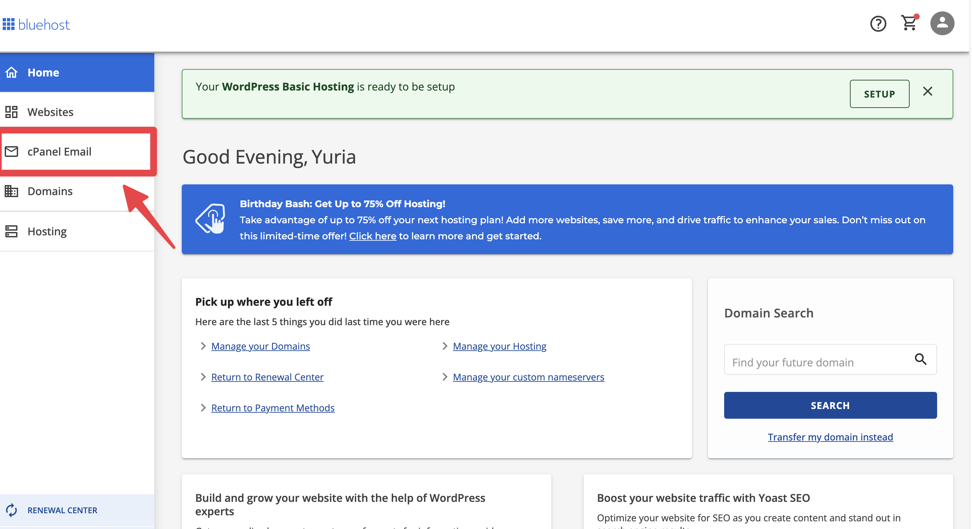Click the Hosting server icon
Image resolution: width=972 pixels, height=529 pixels.
pyautogui.click(x=11, y=231)
